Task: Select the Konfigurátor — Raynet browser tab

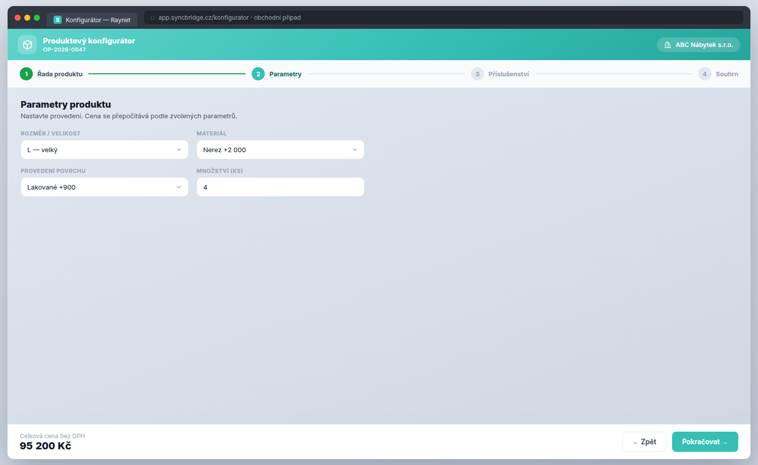Action: click(x=92, y=20)
